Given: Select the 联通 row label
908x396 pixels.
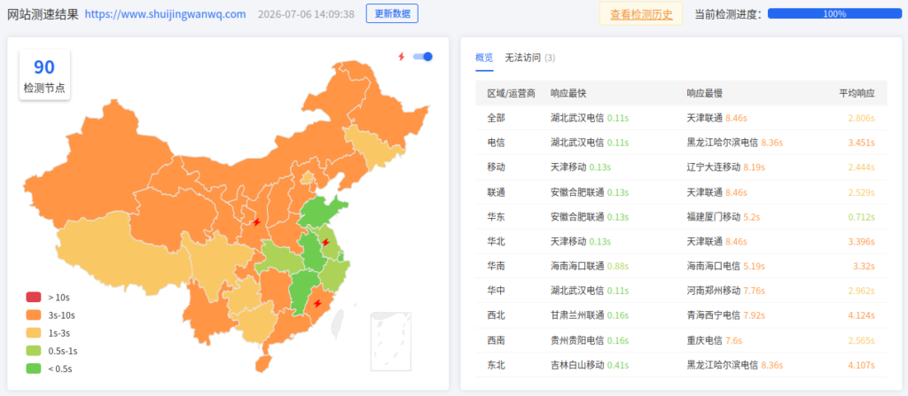Looking at the screenshot, I should pos(497,192).
